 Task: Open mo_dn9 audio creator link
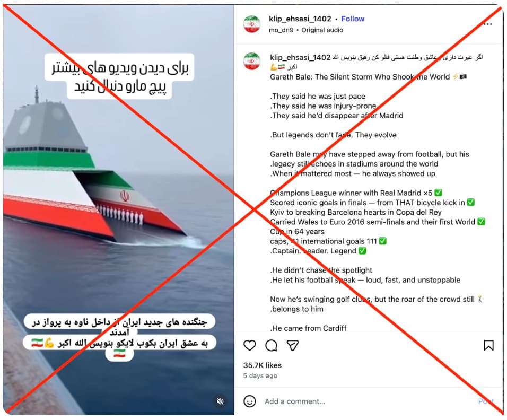point(281,30)
